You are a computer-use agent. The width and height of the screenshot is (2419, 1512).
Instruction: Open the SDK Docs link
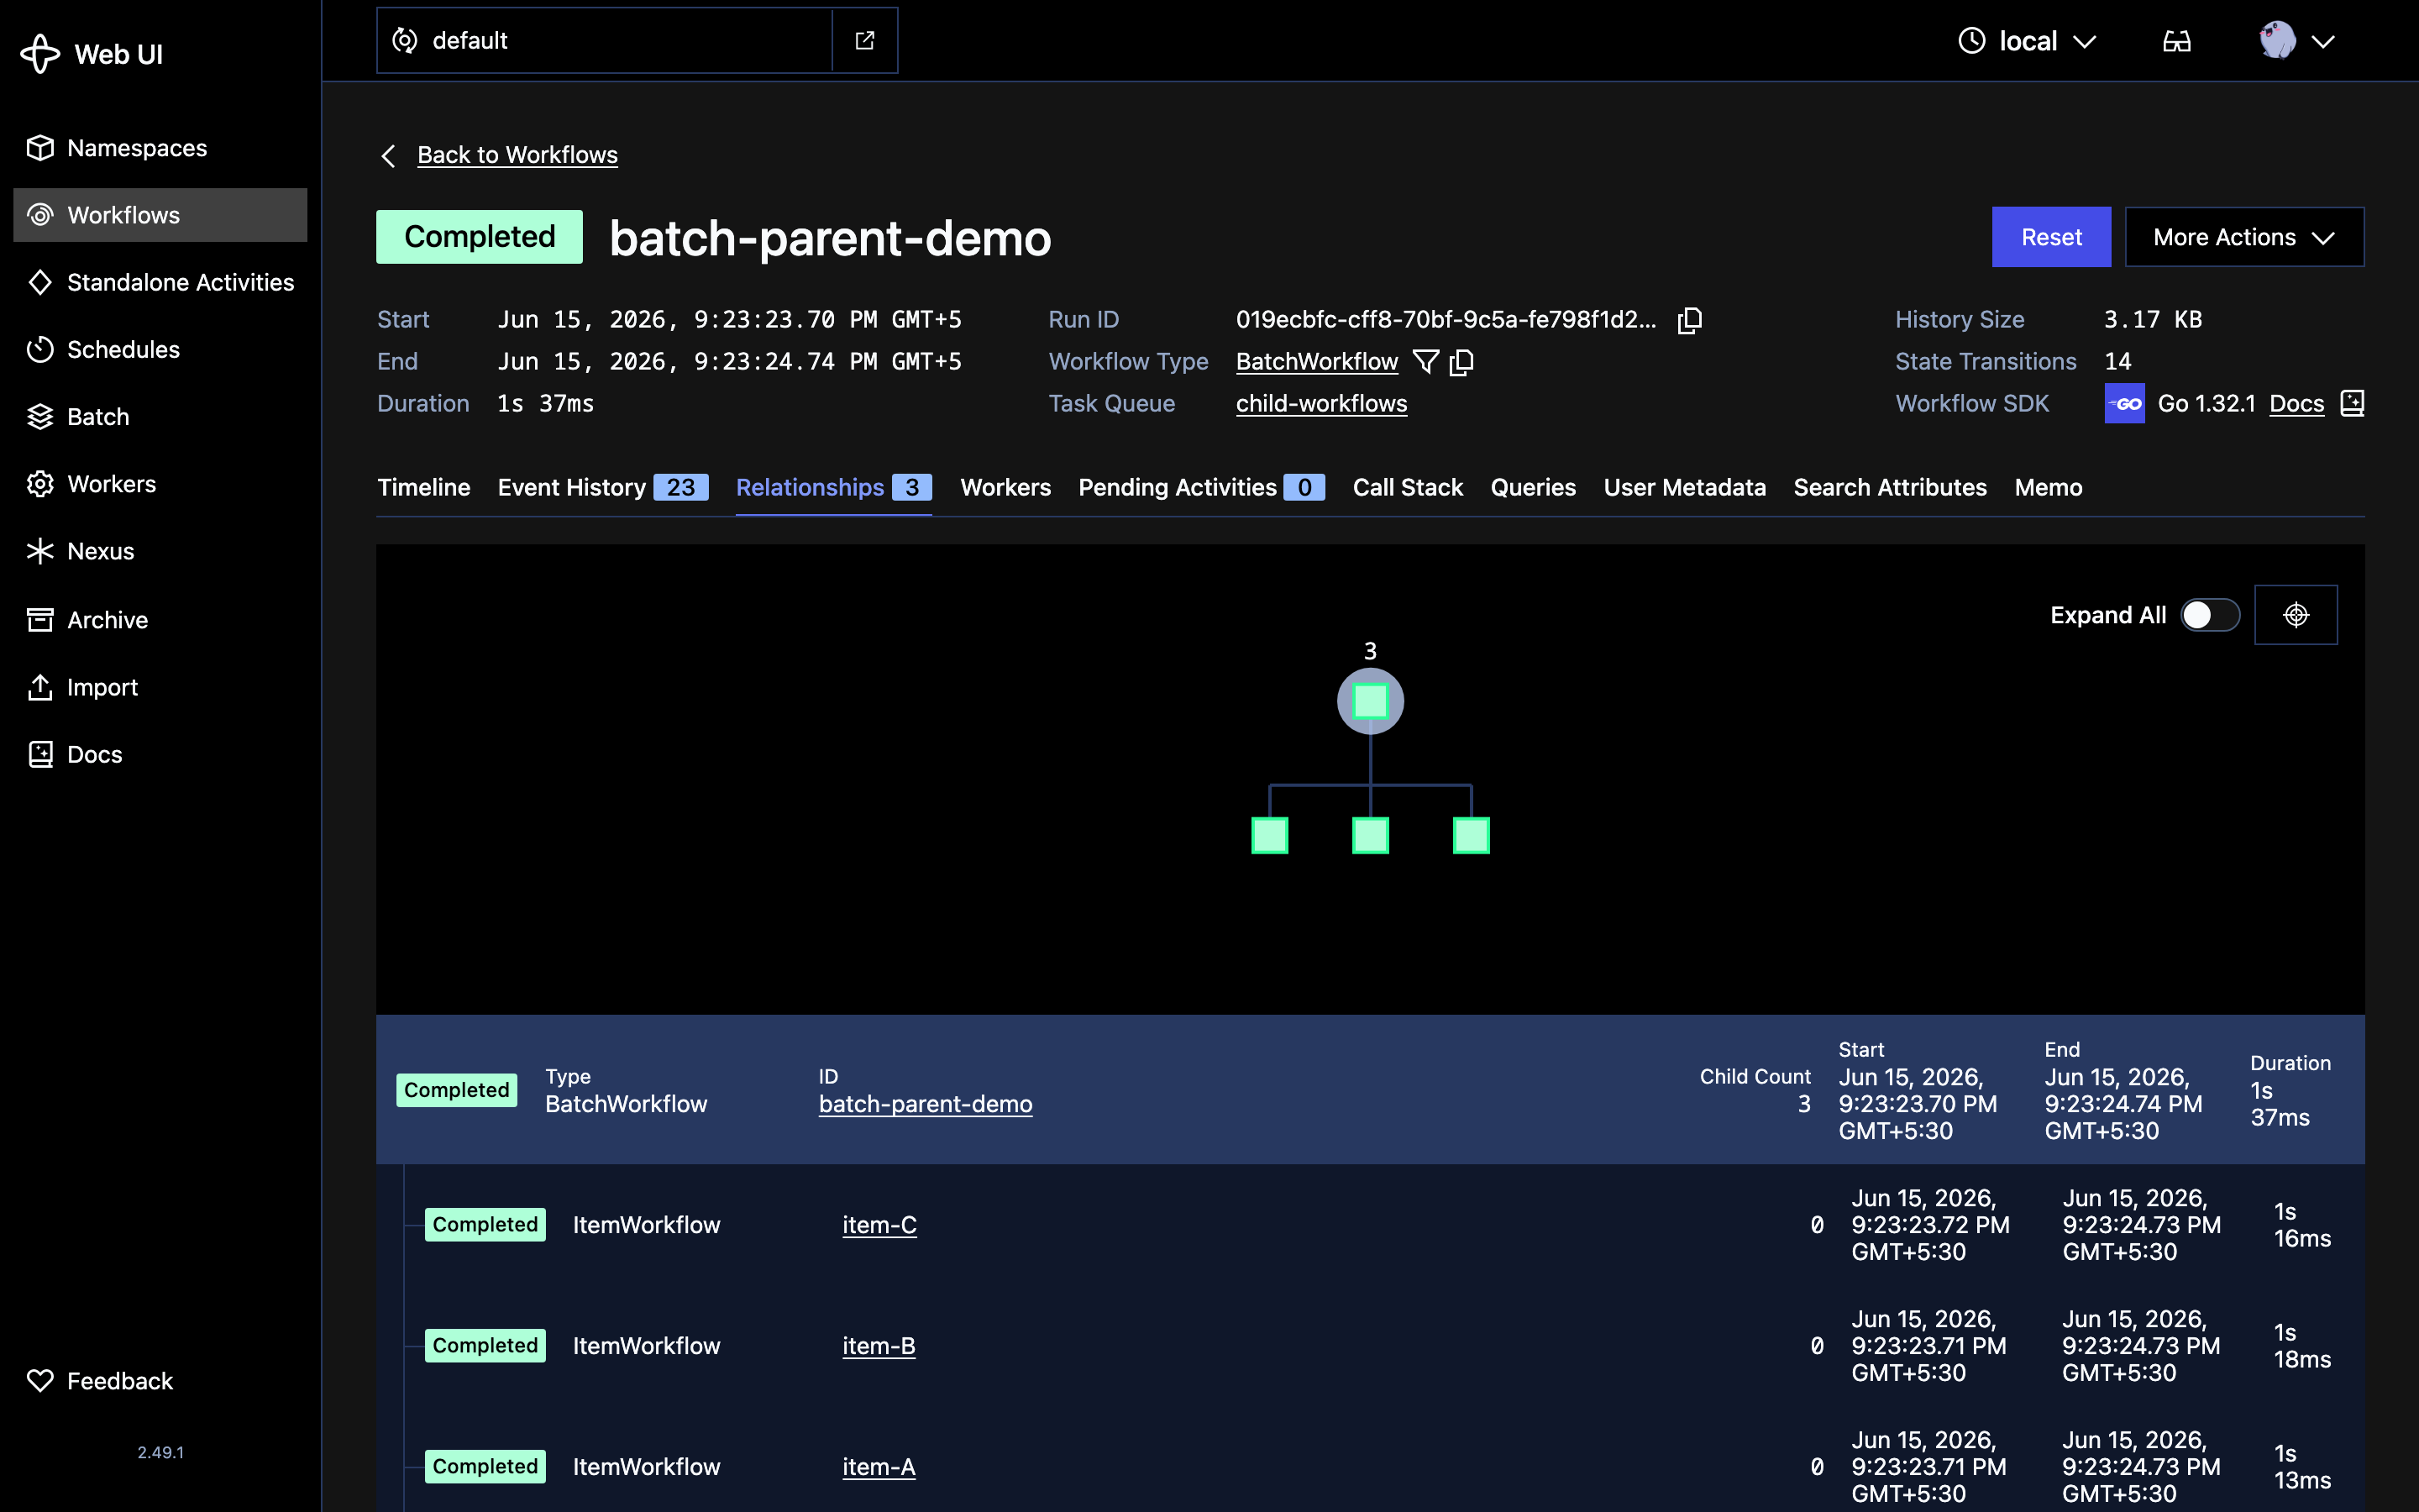coord(2296,404)
